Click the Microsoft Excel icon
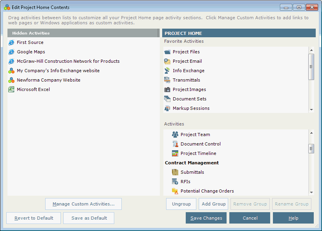Screen dimensions: 322x231 (11, 89)
